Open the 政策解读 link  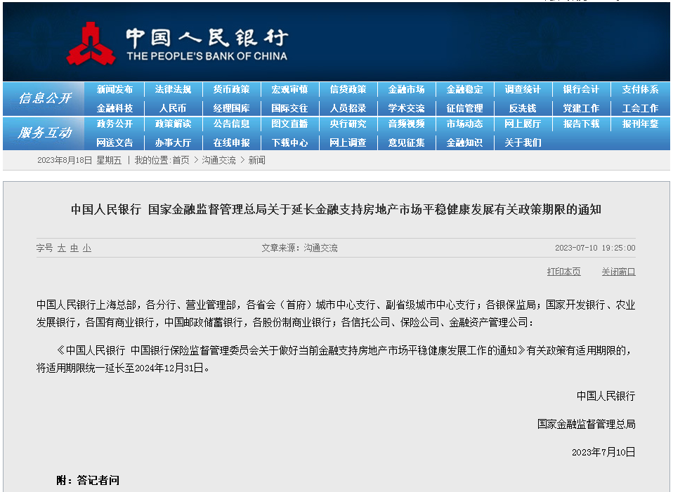pos(173,124)
